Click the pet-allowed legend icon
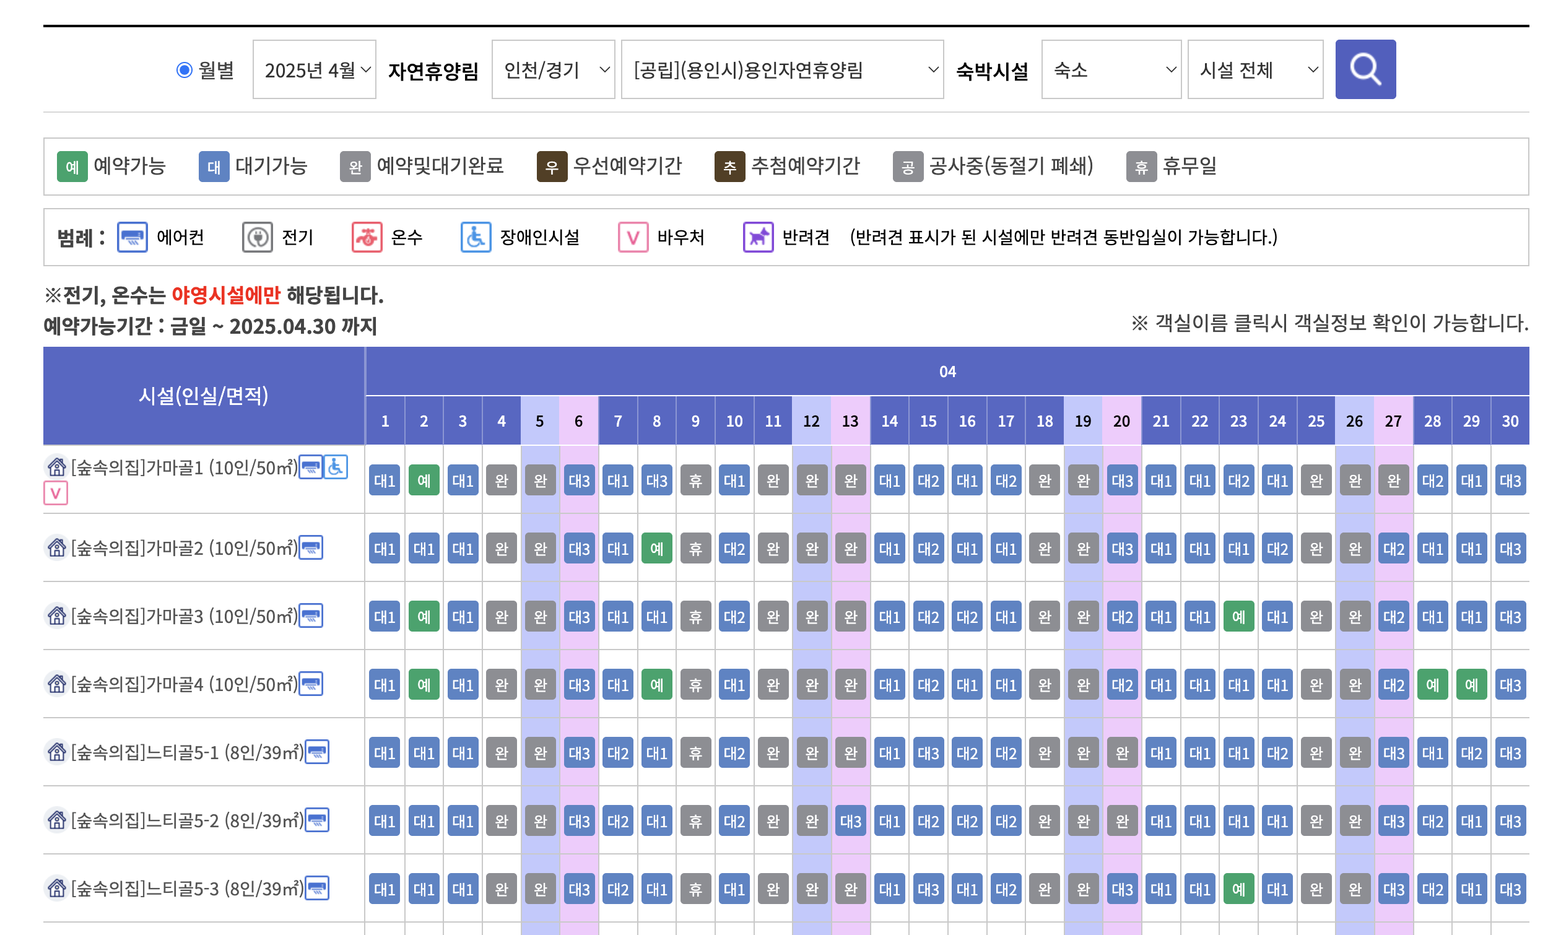 758,237
